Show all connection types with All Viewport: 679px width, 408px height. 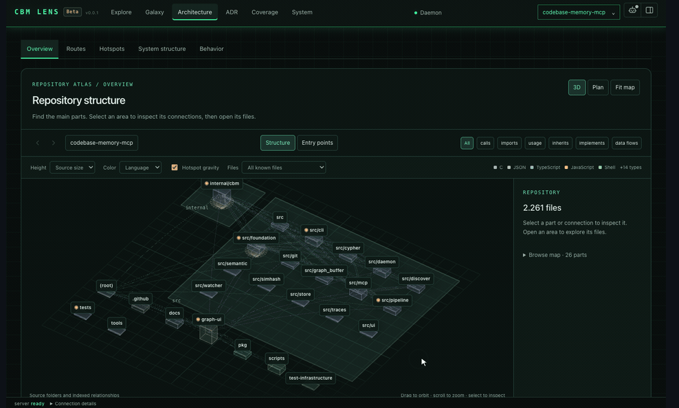pyautogui.click(x=467, y=143)
